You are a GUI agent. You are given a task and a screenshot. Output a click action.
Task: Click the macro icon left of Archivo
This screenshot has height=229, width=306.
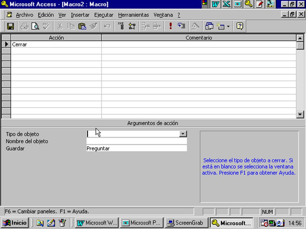point(9,15)
